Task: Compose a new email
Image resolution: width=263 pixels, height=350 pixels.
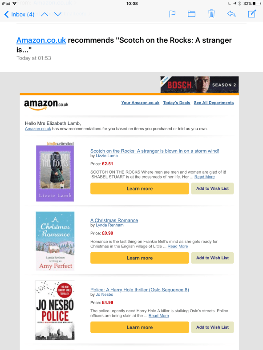Action: (x=252, y=14)
